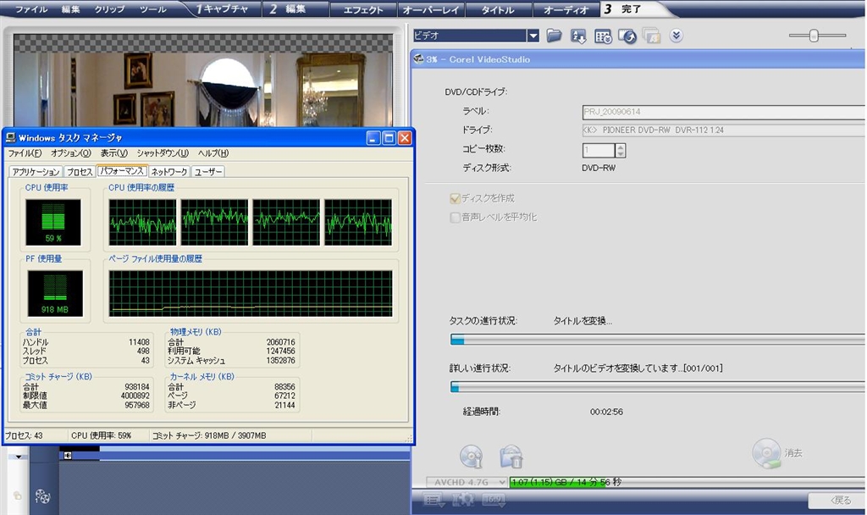Viewport: 867px width, 515px height.
Task: Click the page file usage history graph
Action: point(251,293)
